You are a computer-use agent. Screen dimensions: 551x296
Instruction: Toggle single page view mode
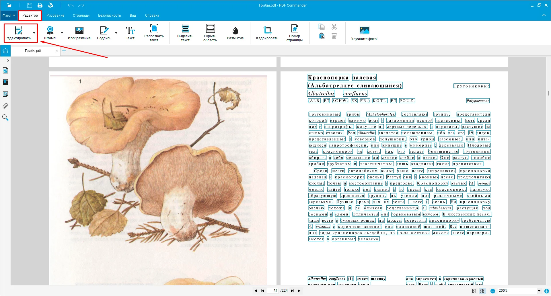click(474, 291)
